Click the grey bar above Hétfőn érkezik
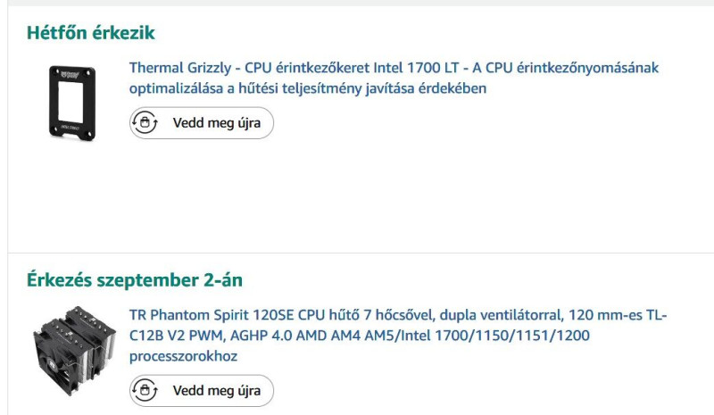Screen dimensions: 714x415 point(361,3)
